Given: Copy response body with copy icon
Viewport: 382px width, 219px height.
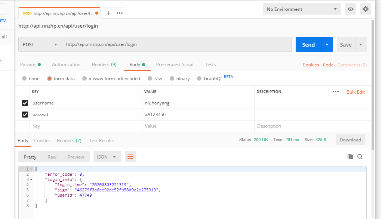Looking at the screenshot, I should 350,157.
